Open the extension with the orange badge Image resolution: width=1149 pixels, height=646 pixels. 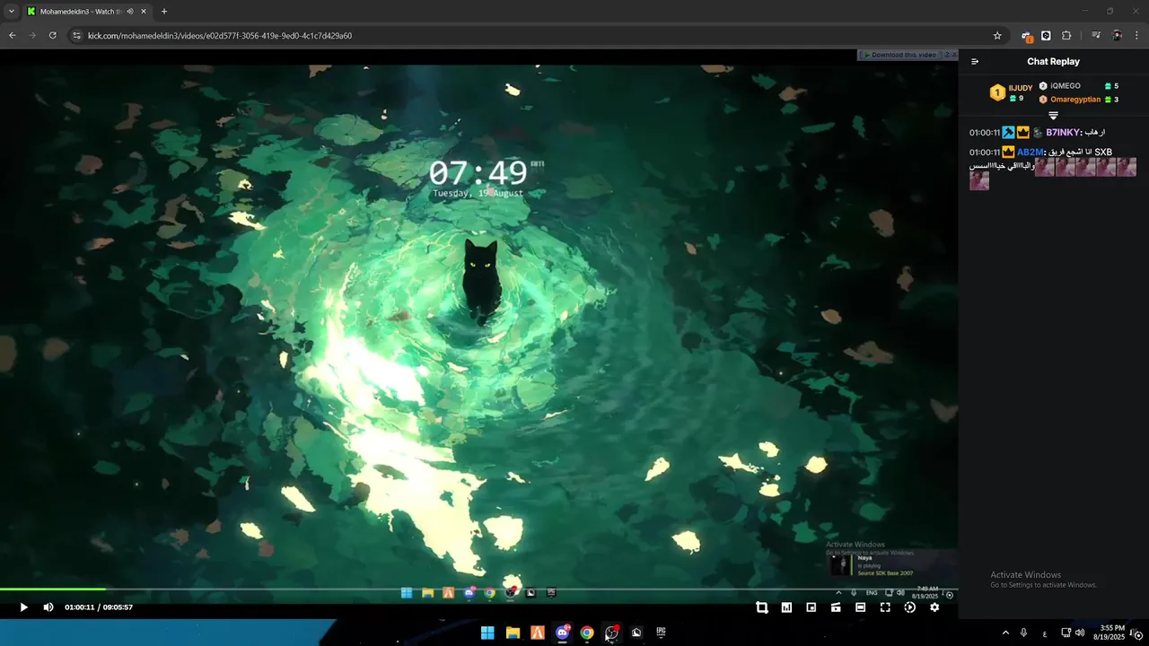pyautogui.click(x=1026, y=37)
